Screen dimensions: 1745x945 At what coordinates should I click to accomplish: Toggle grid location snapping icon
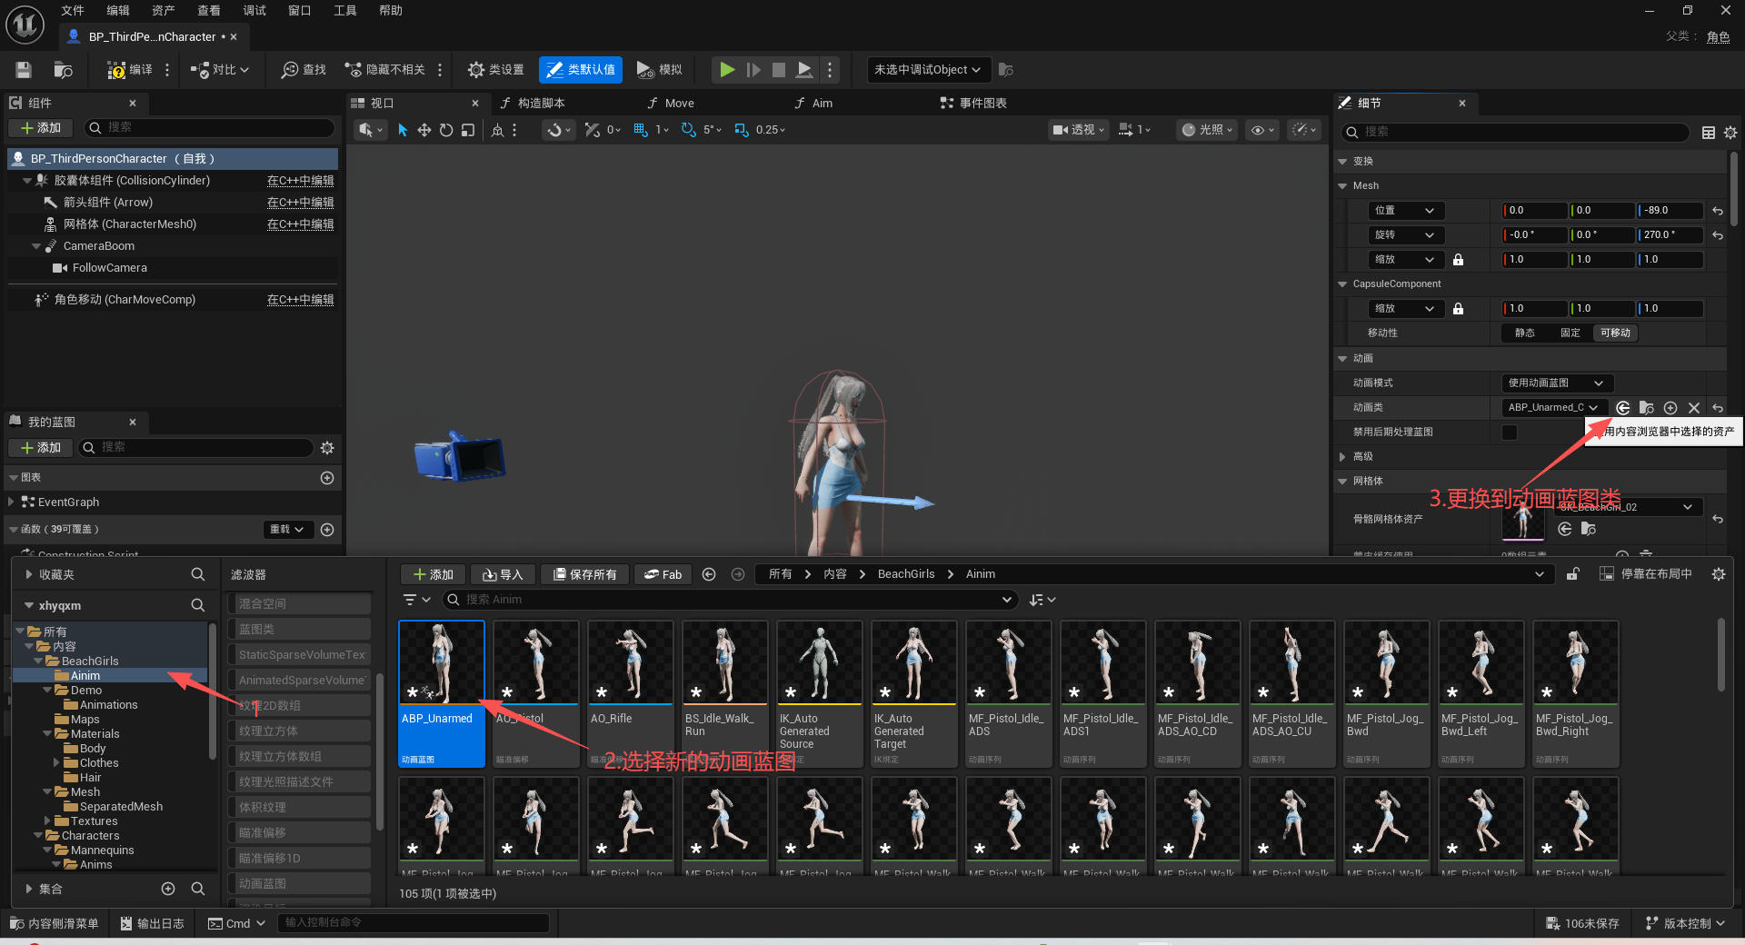[x=641, y=130]
